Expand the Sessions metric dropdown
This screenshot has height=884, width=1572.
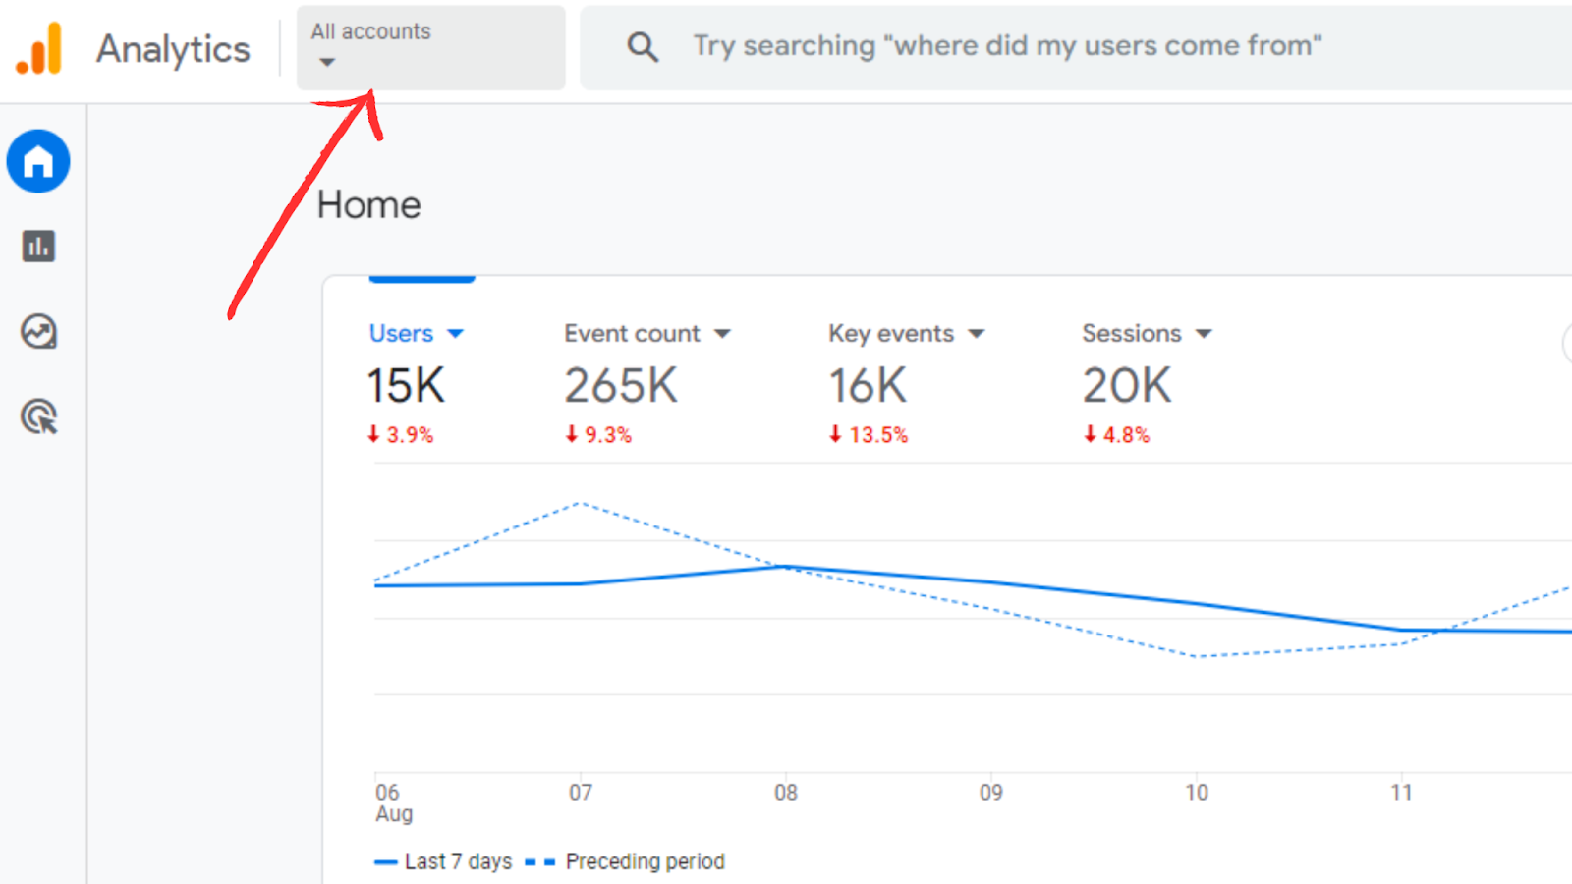(1205, 334)
